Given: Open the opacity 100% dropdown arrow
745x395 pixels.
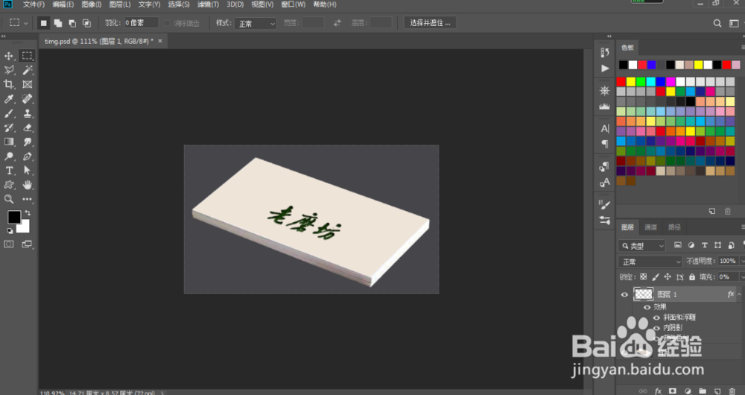Looking at the screenshot, I should [742, 261].
